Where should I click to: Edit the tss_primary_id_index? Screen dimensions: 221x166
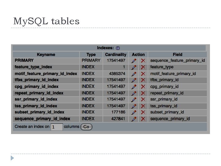point(134,106)
